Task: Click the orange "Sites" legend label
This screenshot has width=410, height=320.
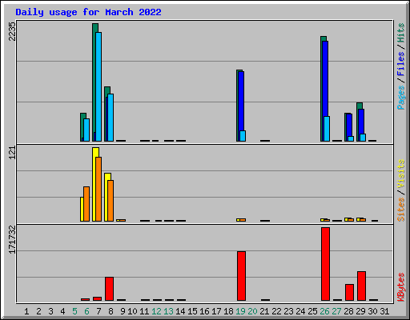Action: coord(401,210)
